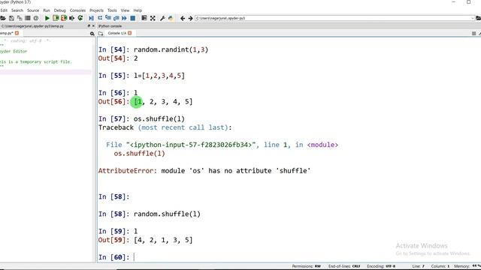The height and width of the screenshot is (270, 481).
Task: Open the Tools menu
Action: (x=112, y=10)
